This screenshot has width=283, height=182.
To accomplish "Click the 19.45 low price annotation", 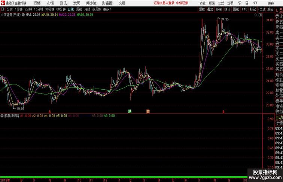I will click(20, 109).
